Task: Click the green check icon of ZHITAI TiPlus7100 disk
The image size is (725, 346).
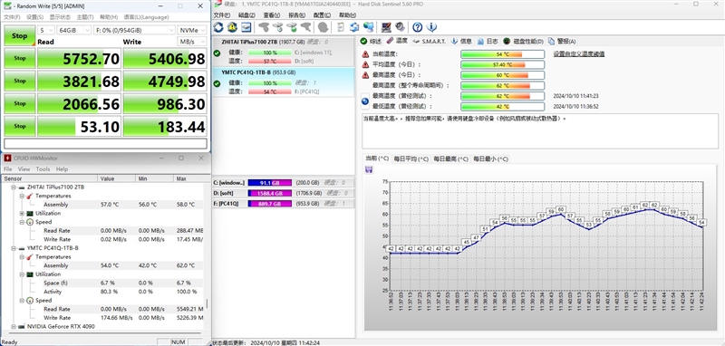Action: (217, 53)
